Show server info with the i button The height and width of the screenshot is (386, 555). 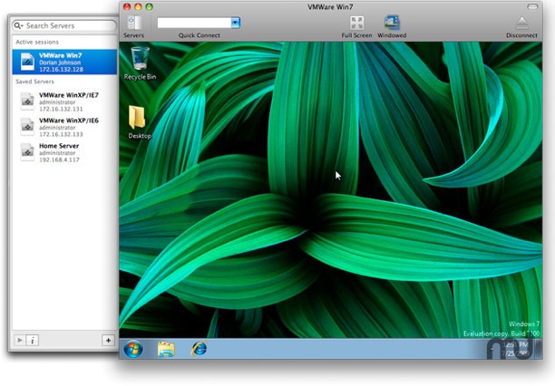33,341
